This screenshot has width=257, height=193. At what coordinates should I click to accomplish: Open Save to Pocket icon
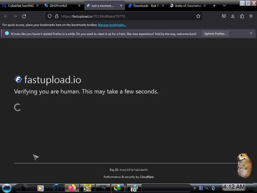tap(224, 16)
